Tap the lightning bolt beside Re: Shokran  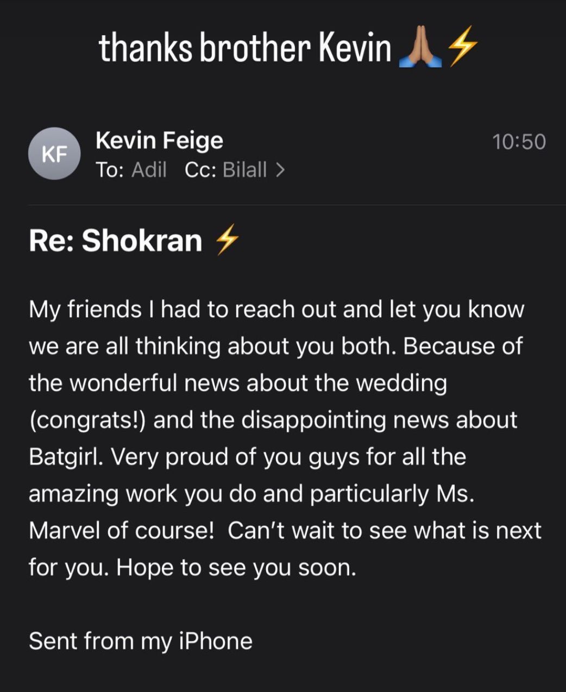227,241
